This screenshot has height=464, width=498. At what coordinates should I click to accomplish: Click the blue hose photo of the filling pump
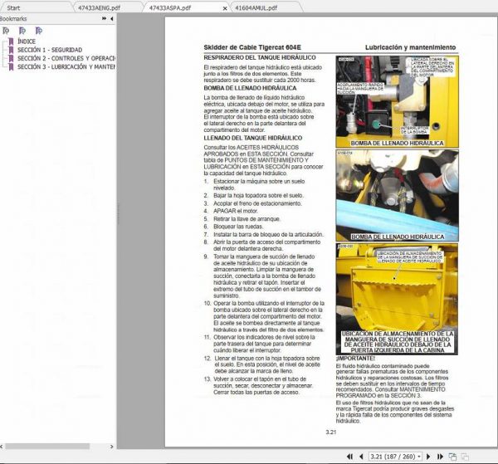397,196
